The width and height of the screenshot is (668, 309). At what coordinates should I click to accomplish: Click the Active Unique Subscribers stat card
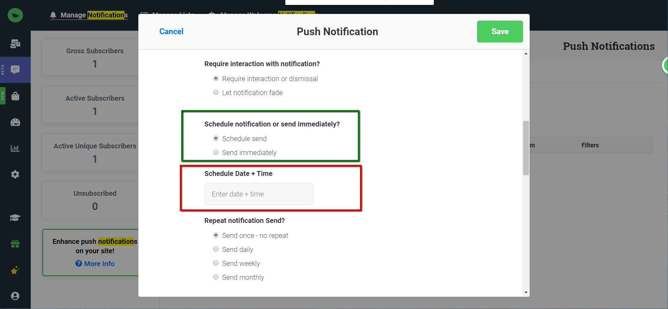click(x=91, y=152)
